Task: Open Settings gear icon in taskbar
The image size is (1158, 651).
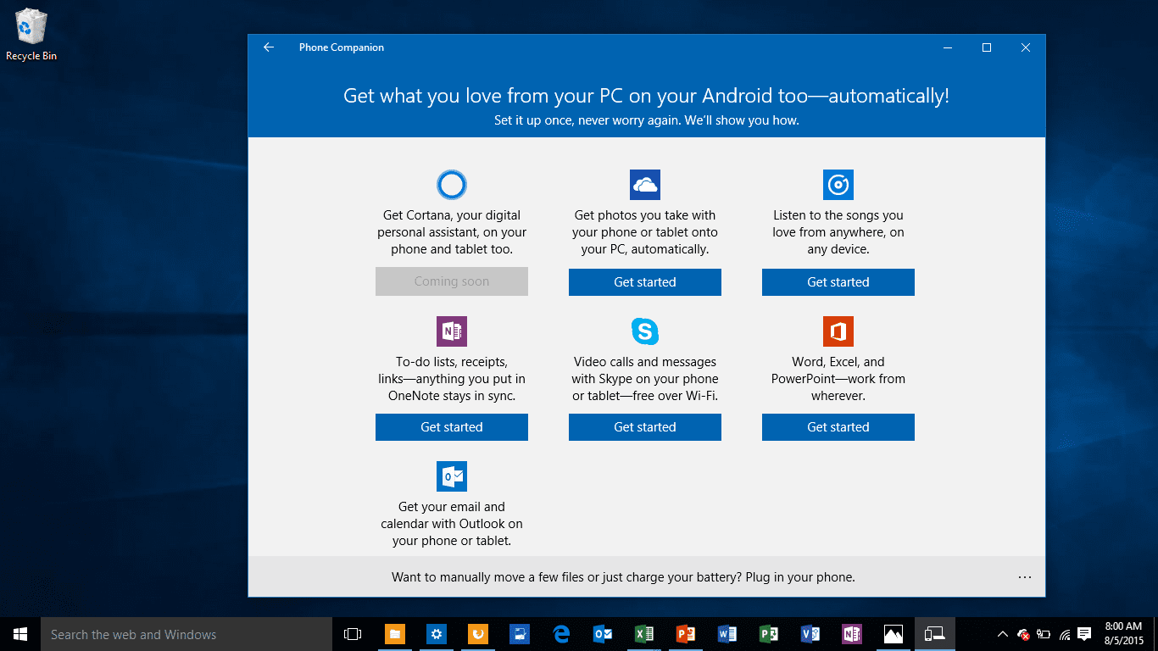Action: click(437, 634)
